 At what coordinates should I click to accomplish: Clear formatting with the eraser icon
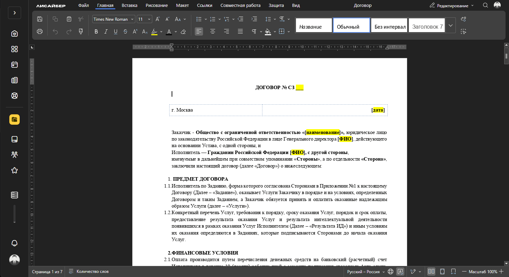point(183,31)
